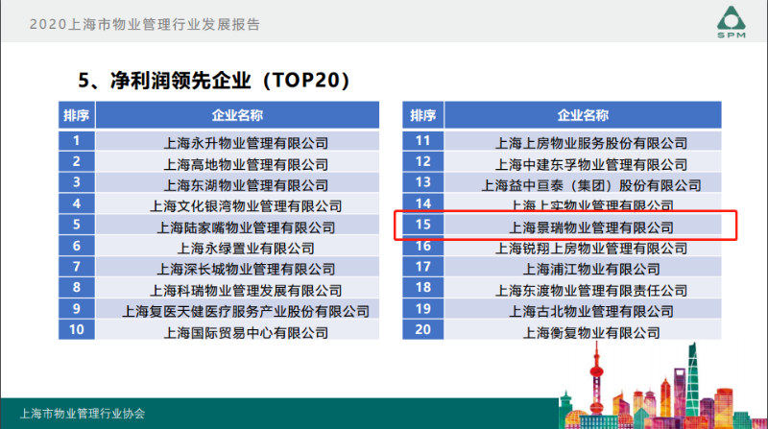Click rank number cell 14
This screenshot has width=768, height=429.
(423, 203)
